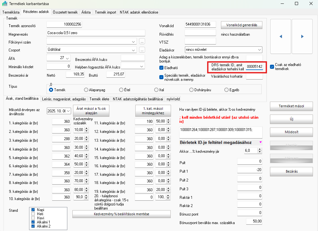Expand the Eladáskor operation dropdown
This screenshot has width=318, height=231.
pyautogui.click(x=259, y=50)
